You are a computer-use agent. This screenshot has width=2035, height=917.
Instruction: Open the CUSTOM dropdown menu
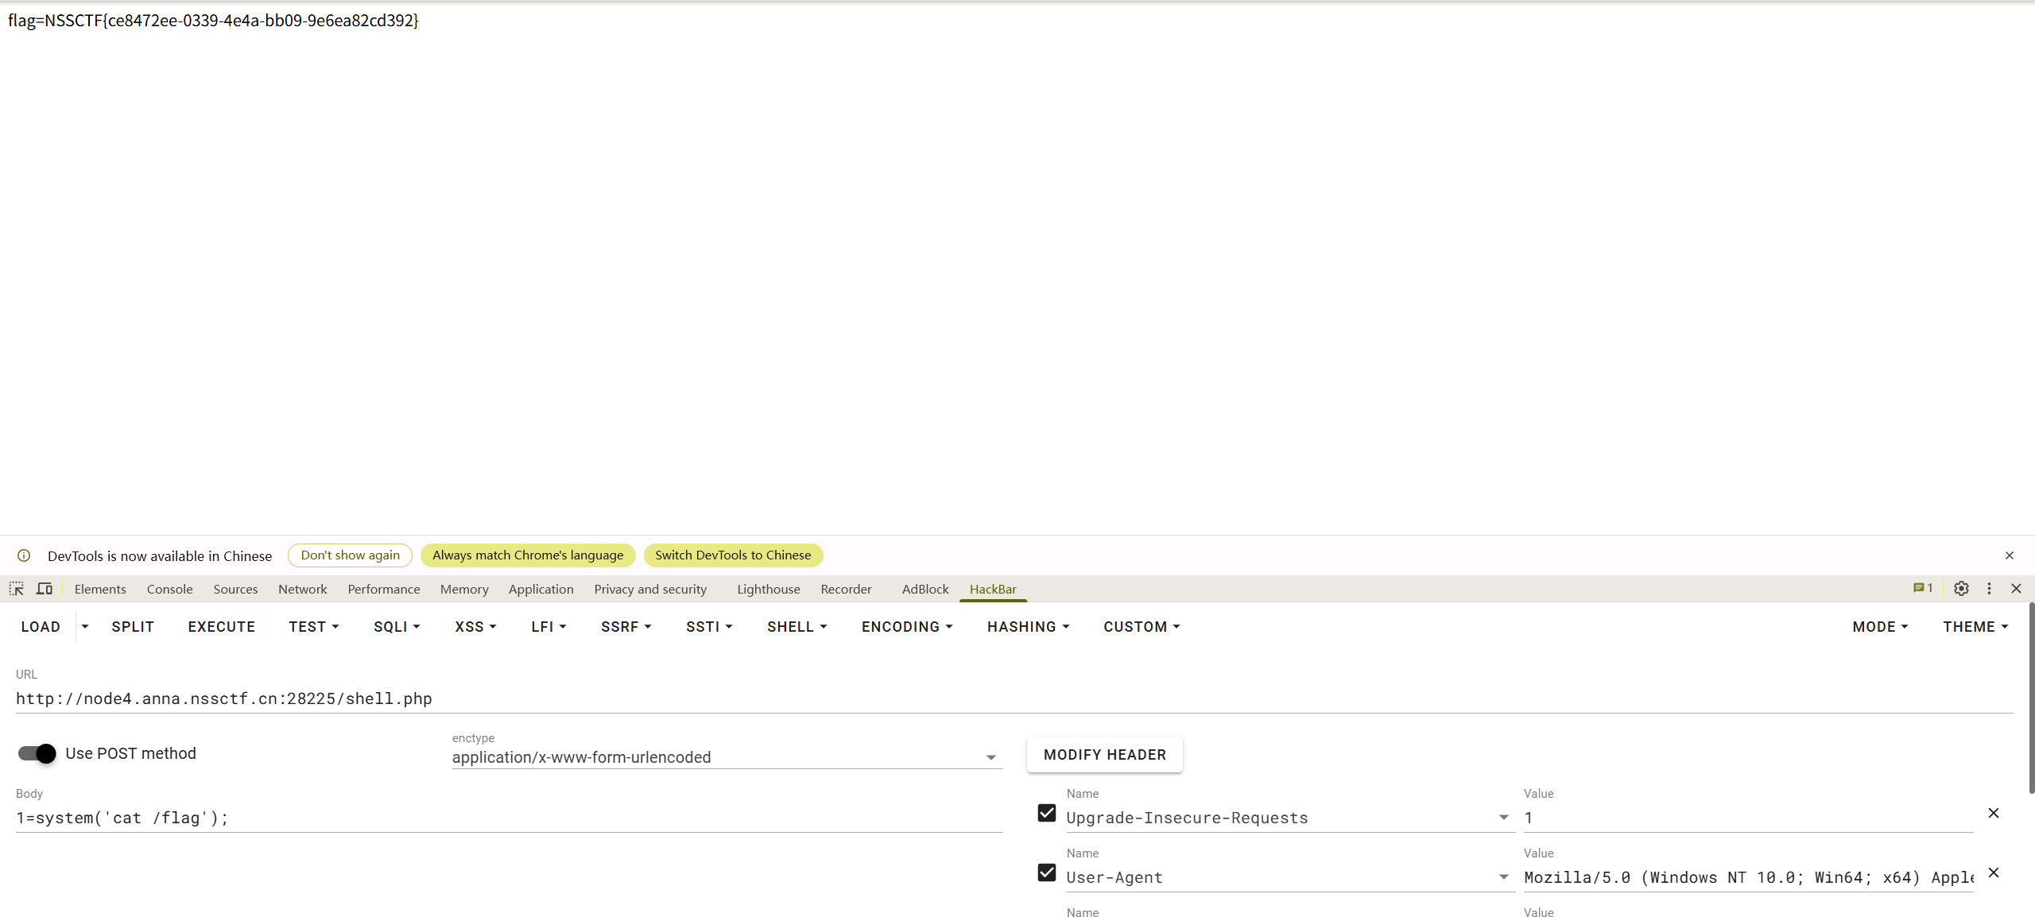click(1142, 627)
